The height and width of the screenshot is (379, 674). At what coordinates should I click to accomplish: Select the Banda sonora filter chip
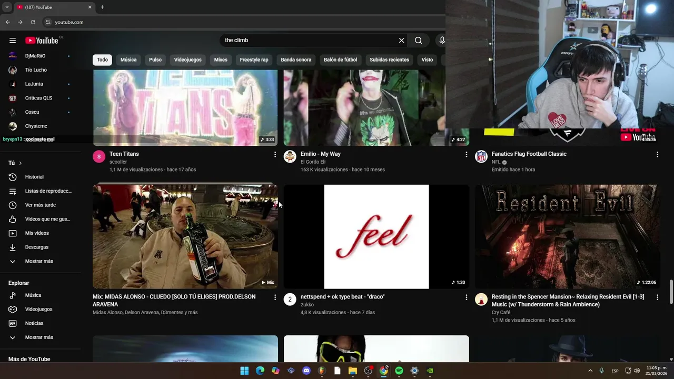(x=296, y=59)
